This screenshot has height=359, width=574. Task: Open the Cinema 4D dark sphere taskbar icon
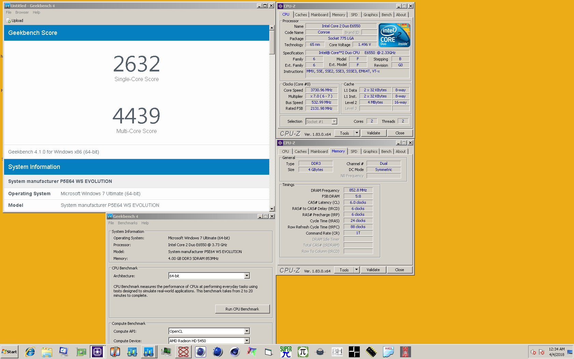coord(235,351)
